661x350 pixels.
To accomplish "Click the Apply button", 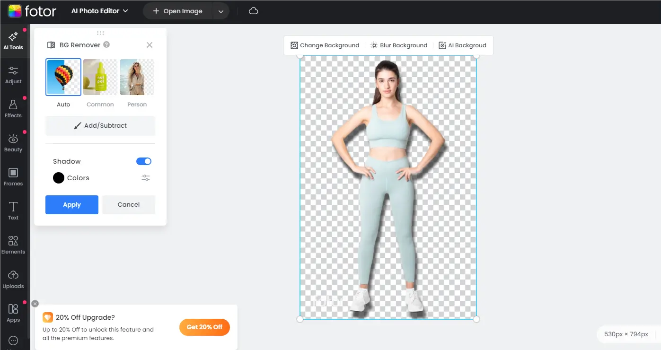I will coord(72,205).
